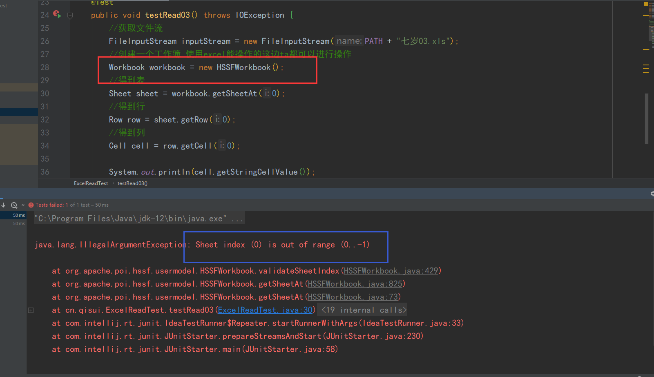
Task: Collapse the testRead03 method with its fold arrow
Action: [x=69, y=15]
